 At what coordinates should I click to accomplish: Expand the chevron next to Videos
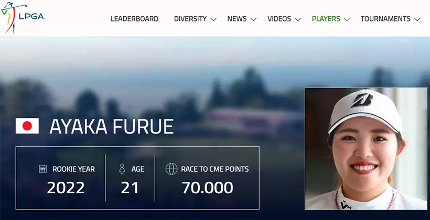pos(298,19)
